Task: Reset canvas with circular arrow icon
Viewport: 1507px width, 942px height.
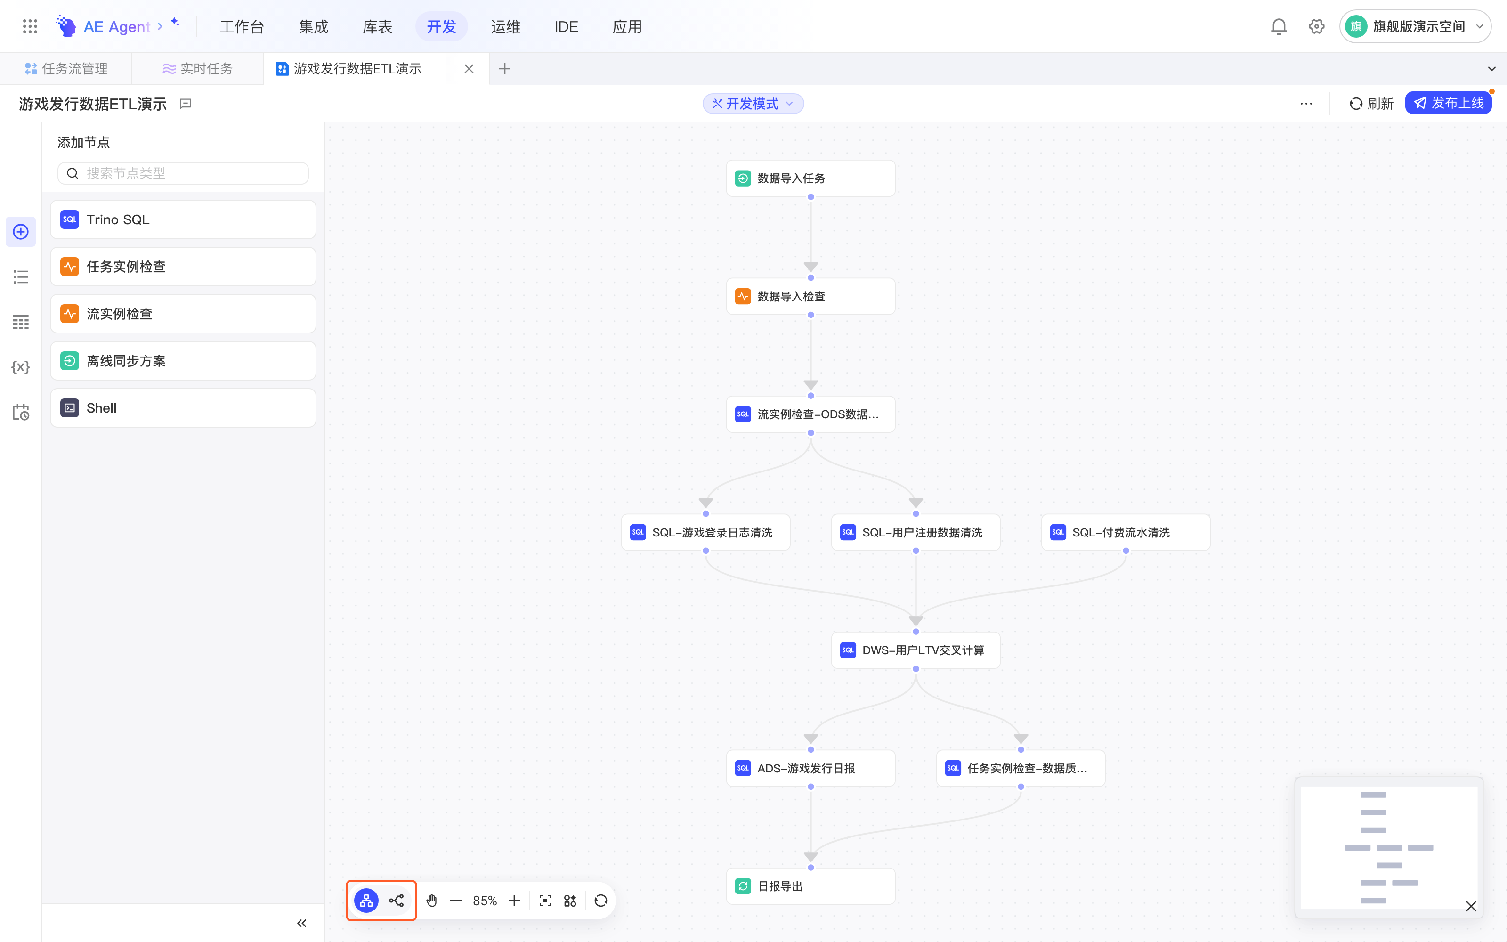Action: click(601, 900)
